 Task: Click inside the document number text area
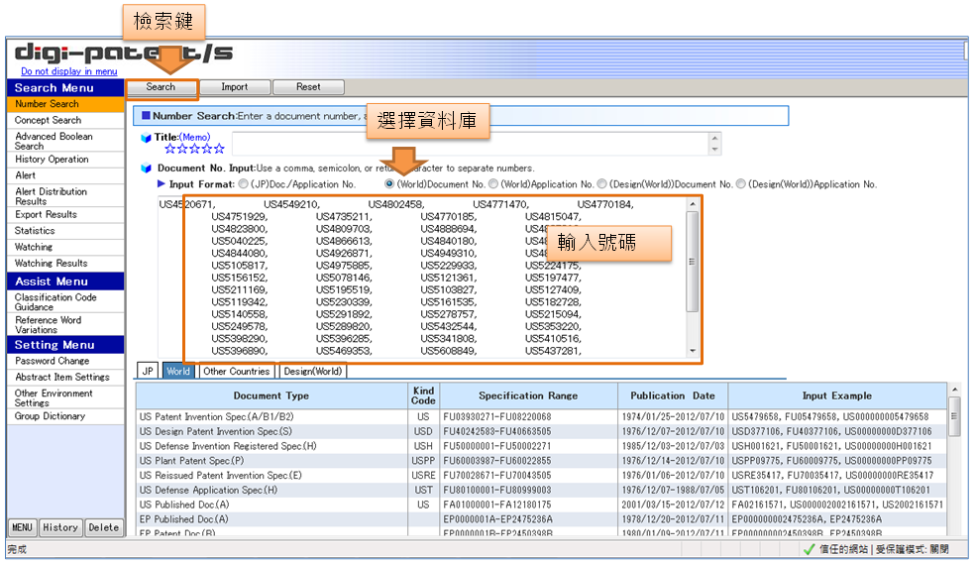[422, 277]
